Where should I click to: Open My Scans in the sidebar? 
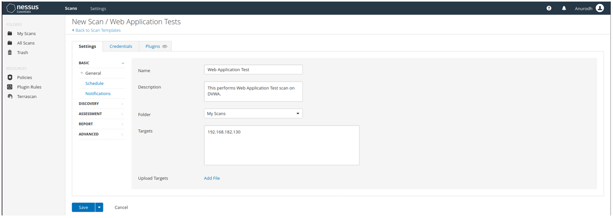pos(26,33)
